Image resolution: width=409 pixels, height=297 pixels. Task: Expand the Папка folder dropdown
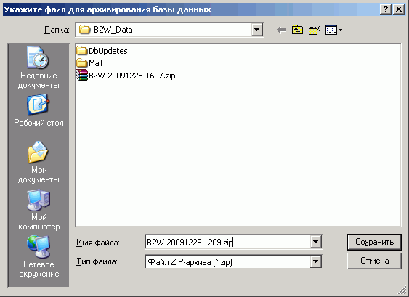coord(256,30)
